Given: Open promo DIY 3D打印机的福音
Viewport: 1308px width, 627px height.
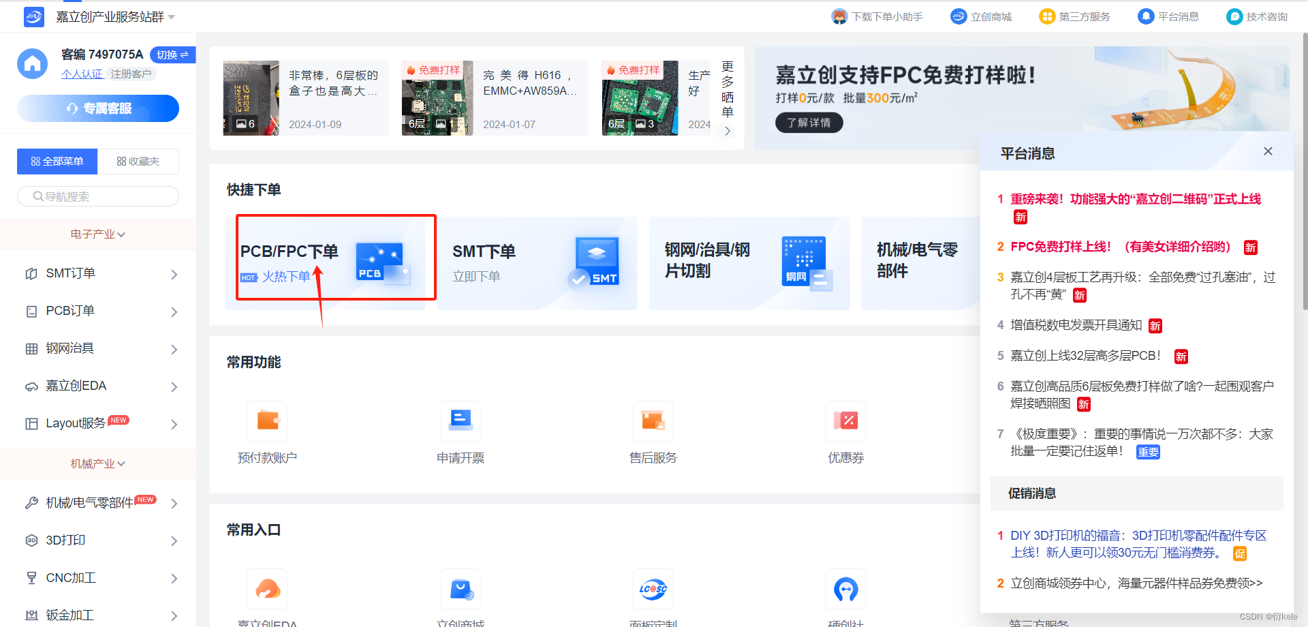Looking at the screenshot, I should point(1138,544).
